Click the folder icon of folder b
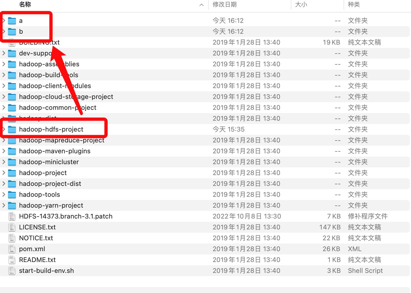Image resolution: width=411 pixels, height=293 pixels. tap(12, 32)
